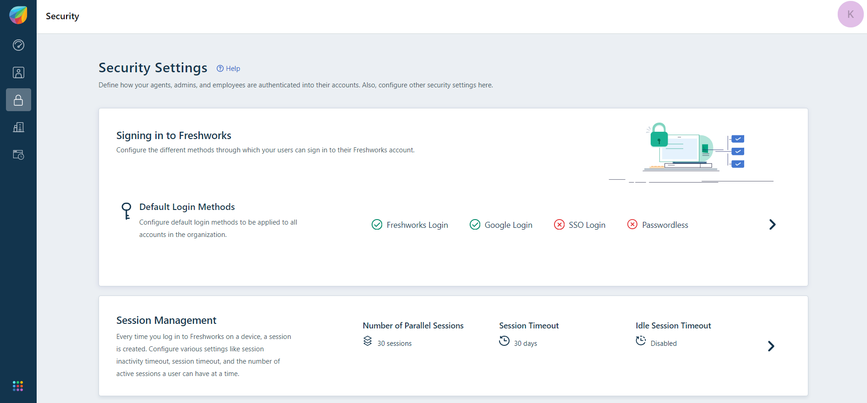Viewport: 867px width, 403px height.
Task: Click the Passwordless disabled status icon
Action: click(x=632, y=225)
